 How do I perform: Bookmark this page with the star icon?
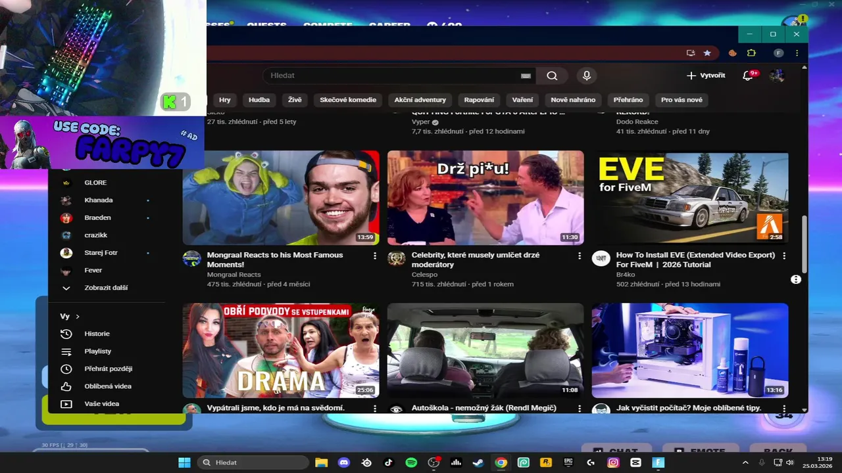[x=707, y=53]
